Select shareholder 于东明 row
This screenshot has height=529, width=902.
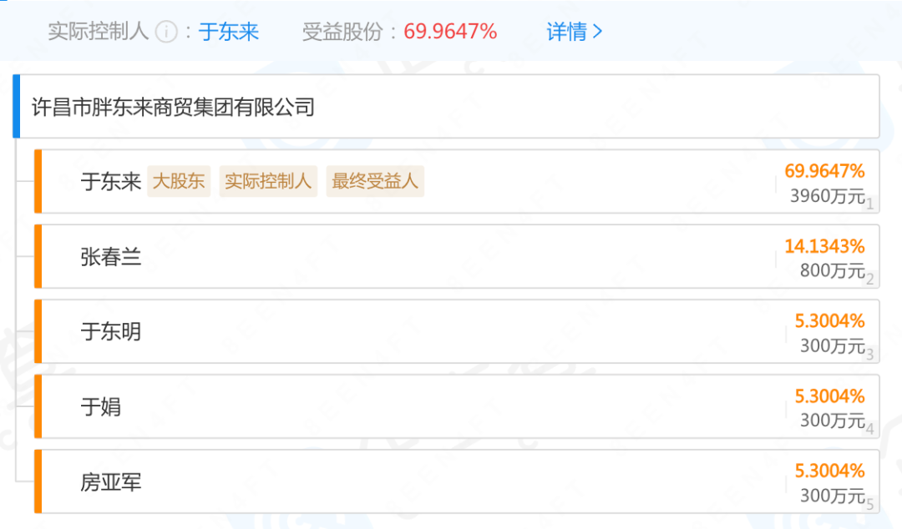[x=457, y=331]
